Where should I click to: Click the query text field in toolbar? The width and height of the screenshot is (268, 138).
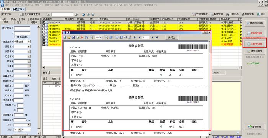pos(62,14)
